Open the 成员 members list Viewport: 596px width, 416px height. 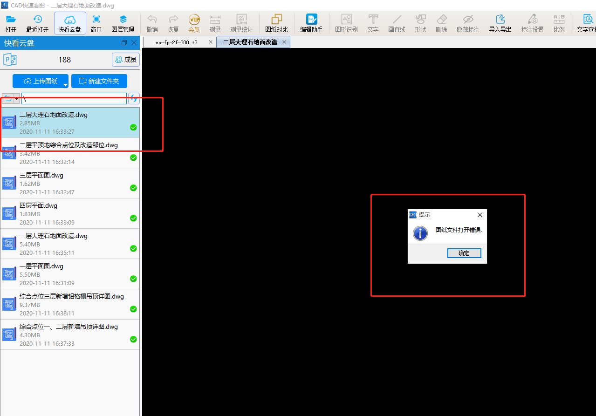tap(126, 60)
